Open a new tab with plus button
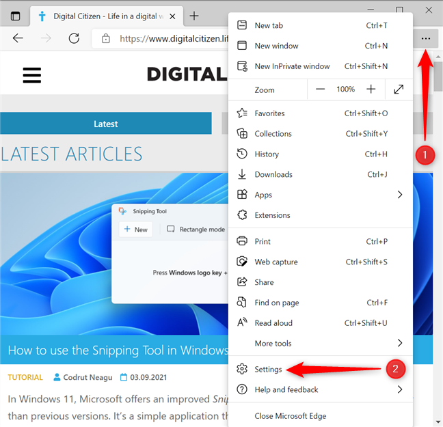Screen dimensions: 443x427 pos(194,16)
